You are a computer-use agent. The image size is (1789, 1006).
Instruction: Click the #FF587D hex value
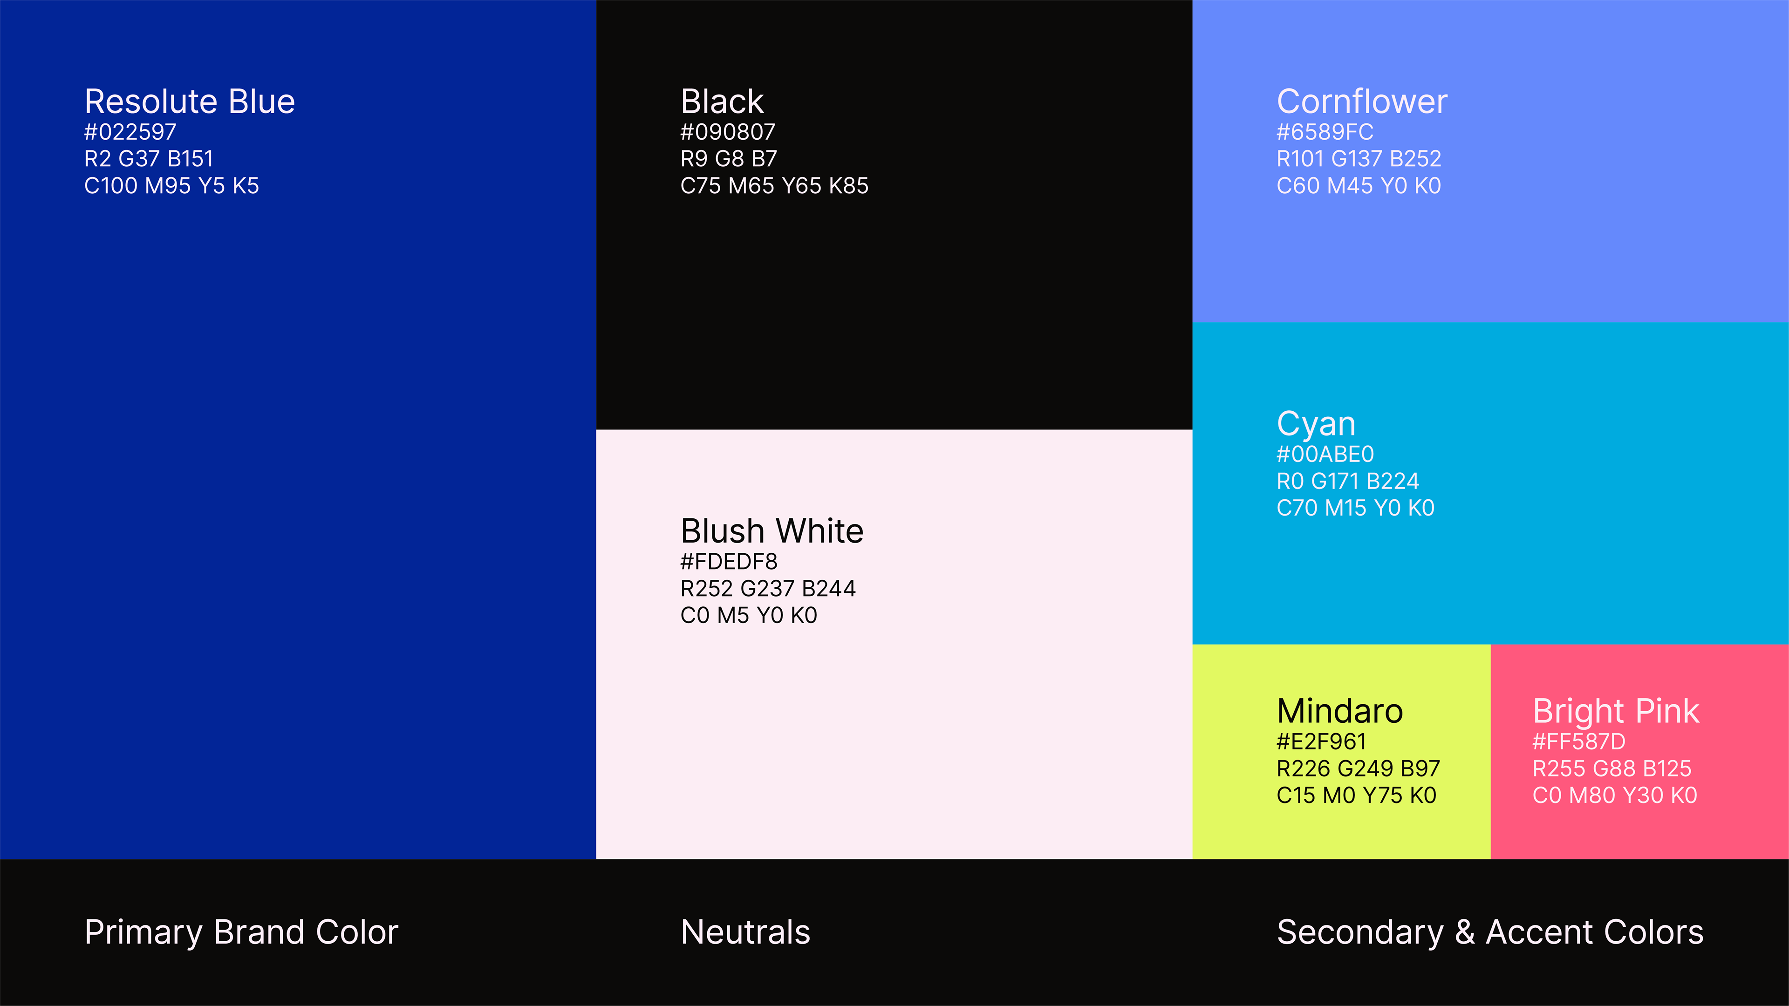pyautogui.click(x=1578, y=741)
